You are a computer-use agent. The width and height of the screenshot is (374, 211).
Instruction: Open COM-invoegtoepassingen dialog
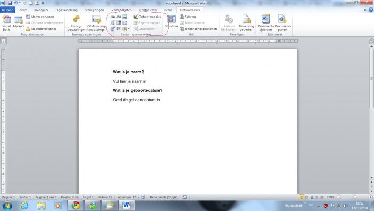[97, 23]
